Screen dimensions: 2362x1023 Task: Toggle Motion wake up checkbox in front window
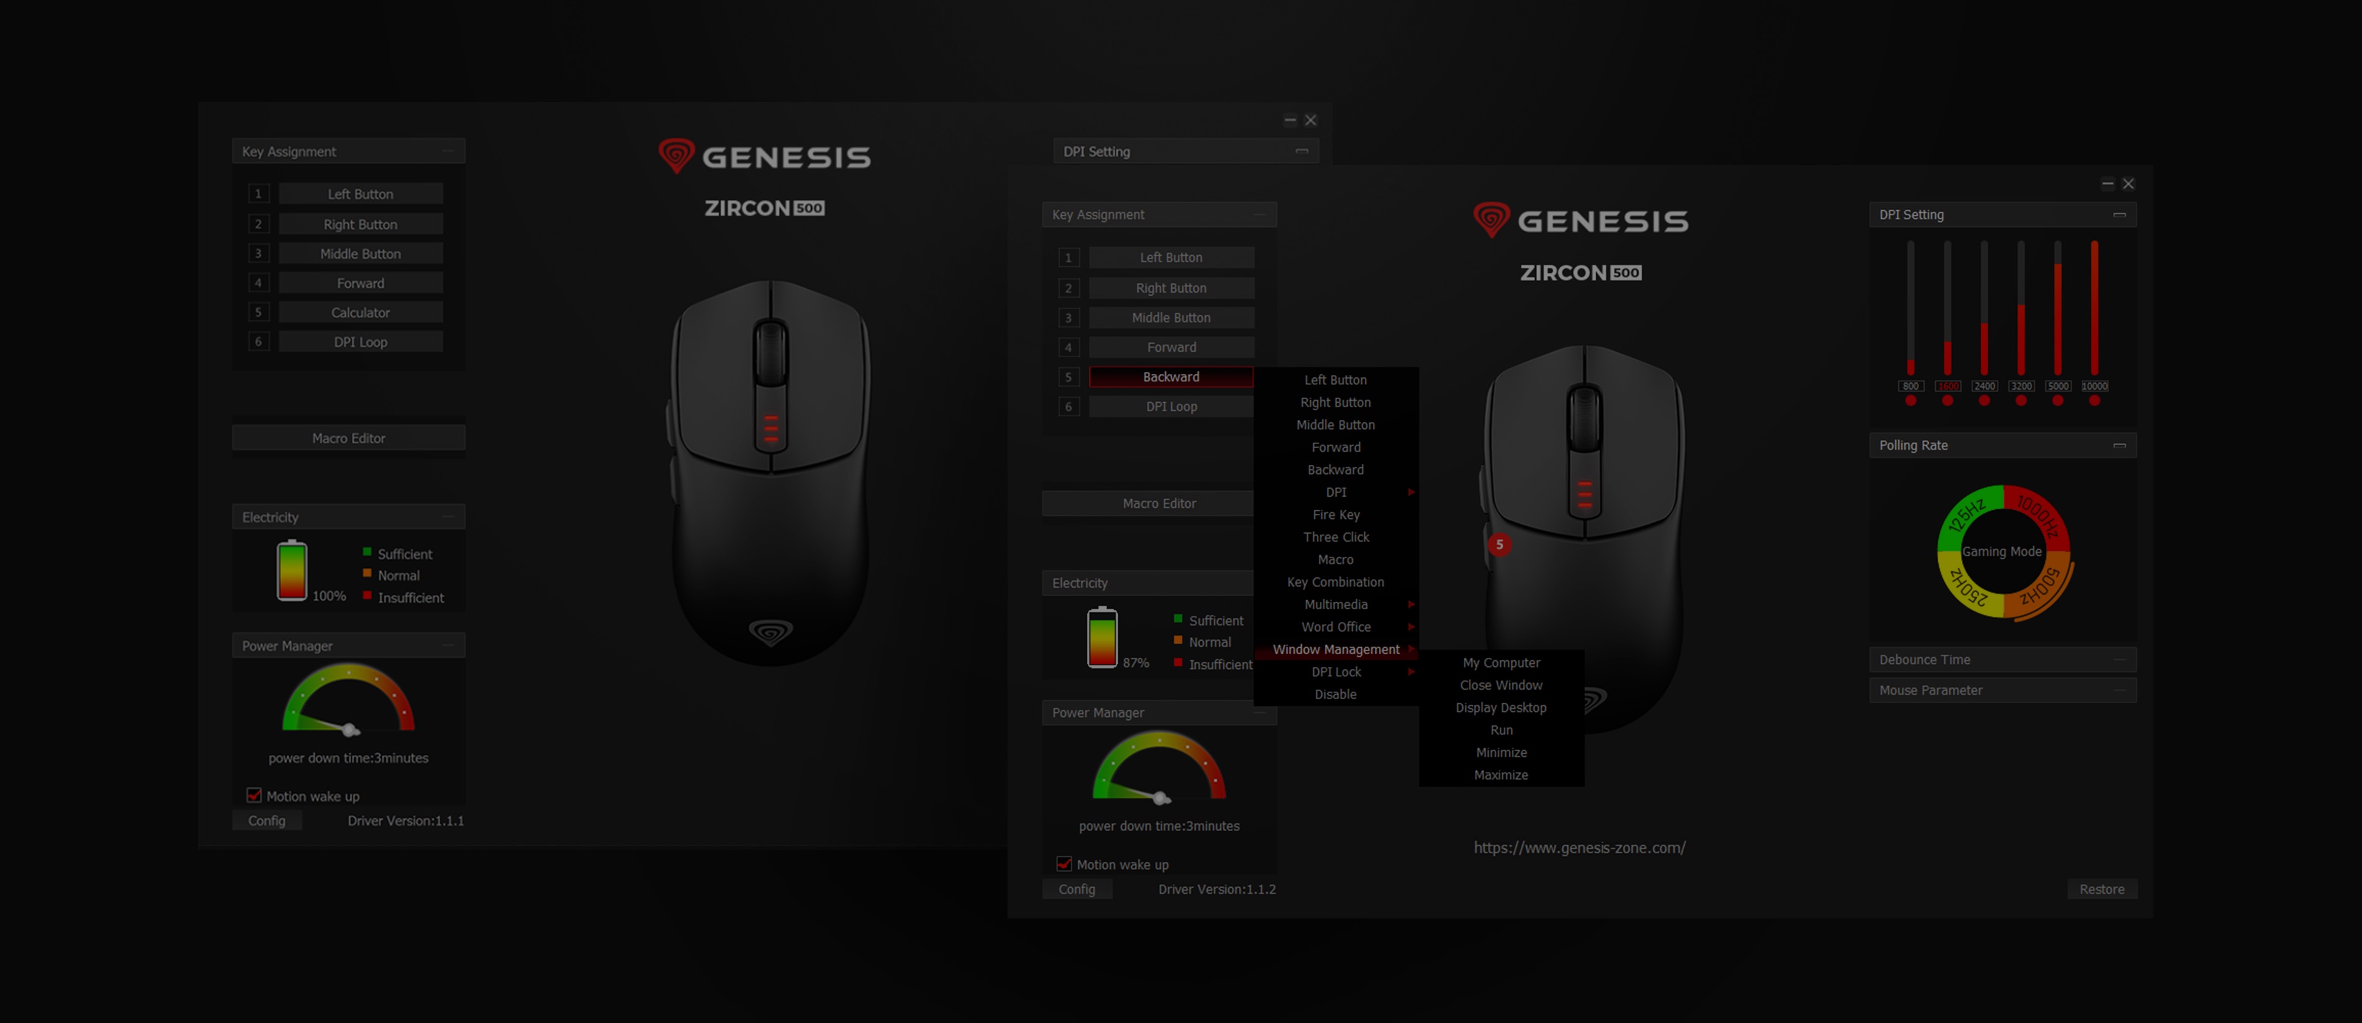pyautogui.click(x=1064, y=864)
